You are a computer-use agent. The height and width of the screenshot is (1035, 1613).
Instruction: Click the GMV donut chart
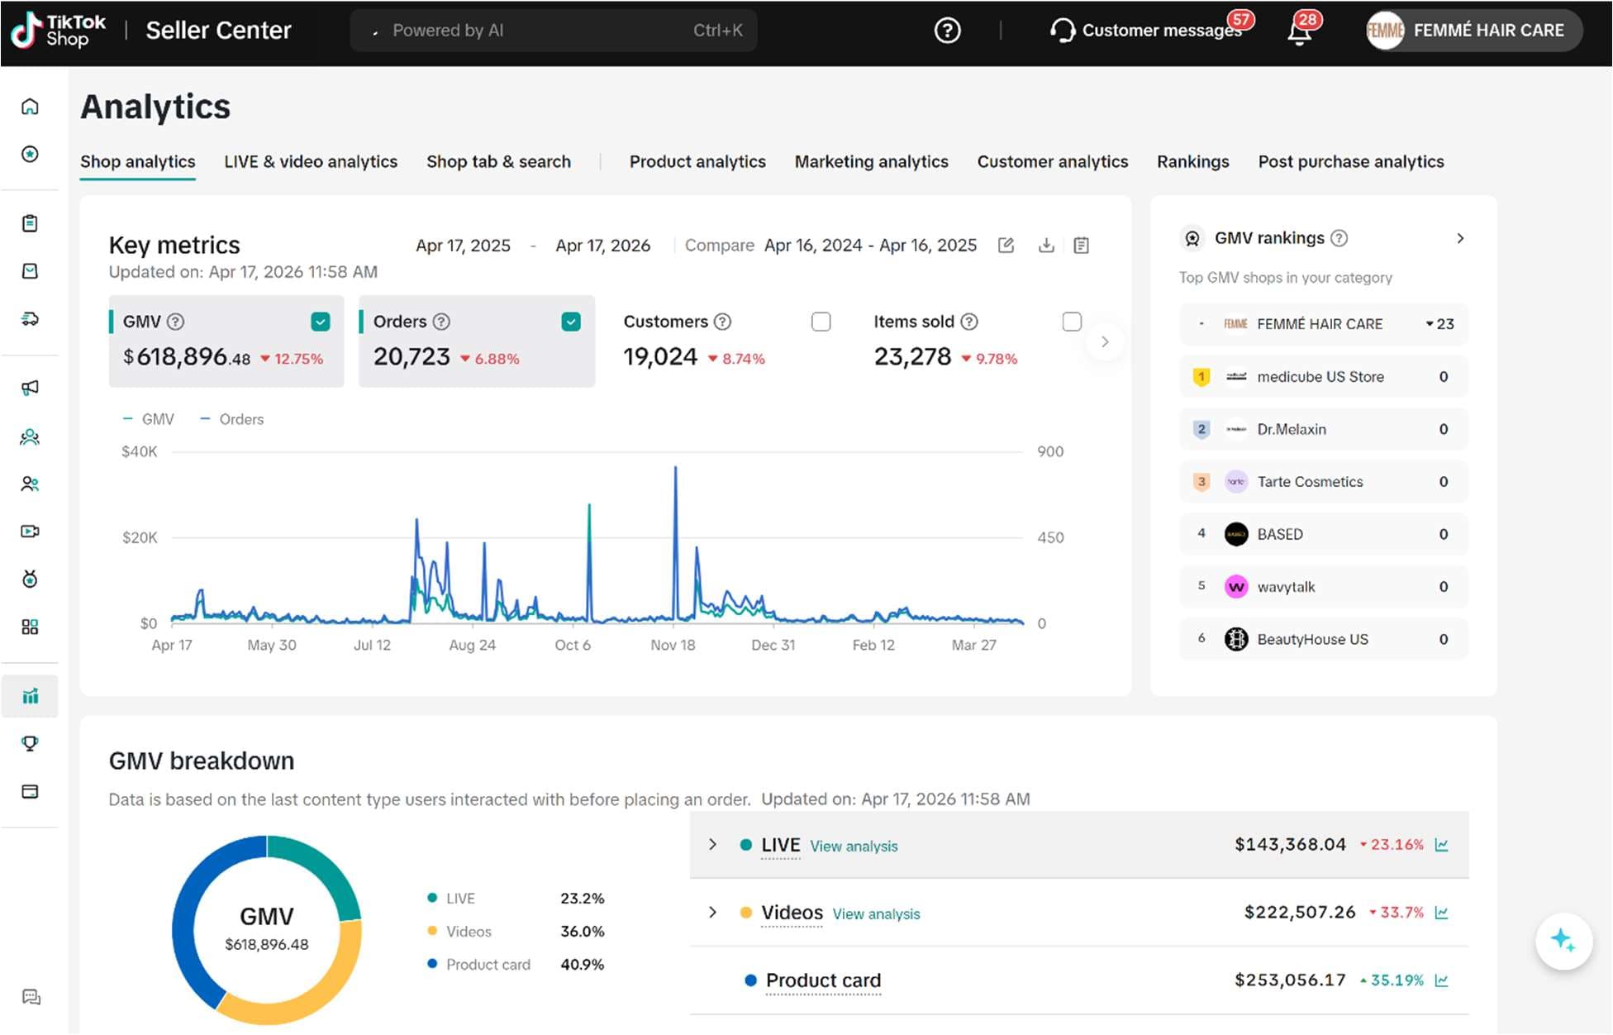[266, 930]
